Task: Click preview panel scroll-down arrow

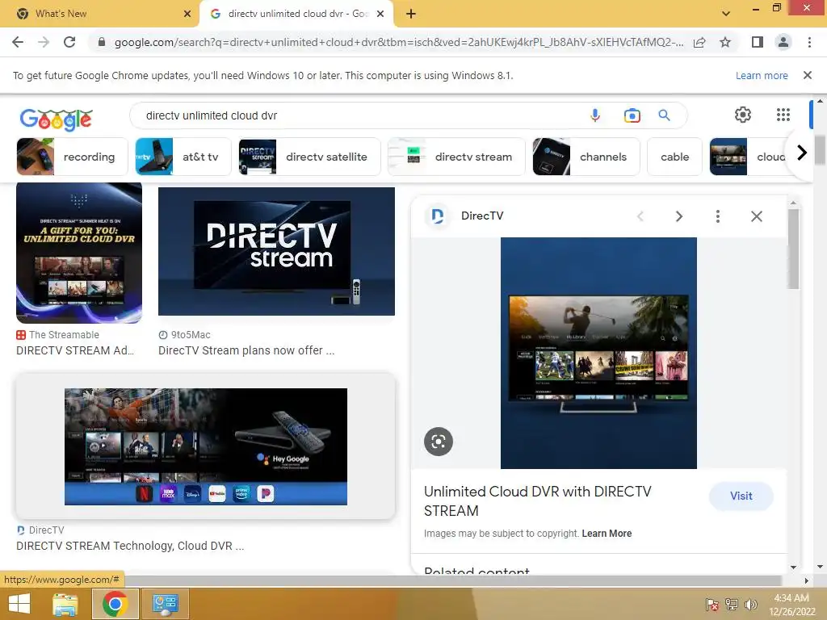Action: [x=793, y=568]
